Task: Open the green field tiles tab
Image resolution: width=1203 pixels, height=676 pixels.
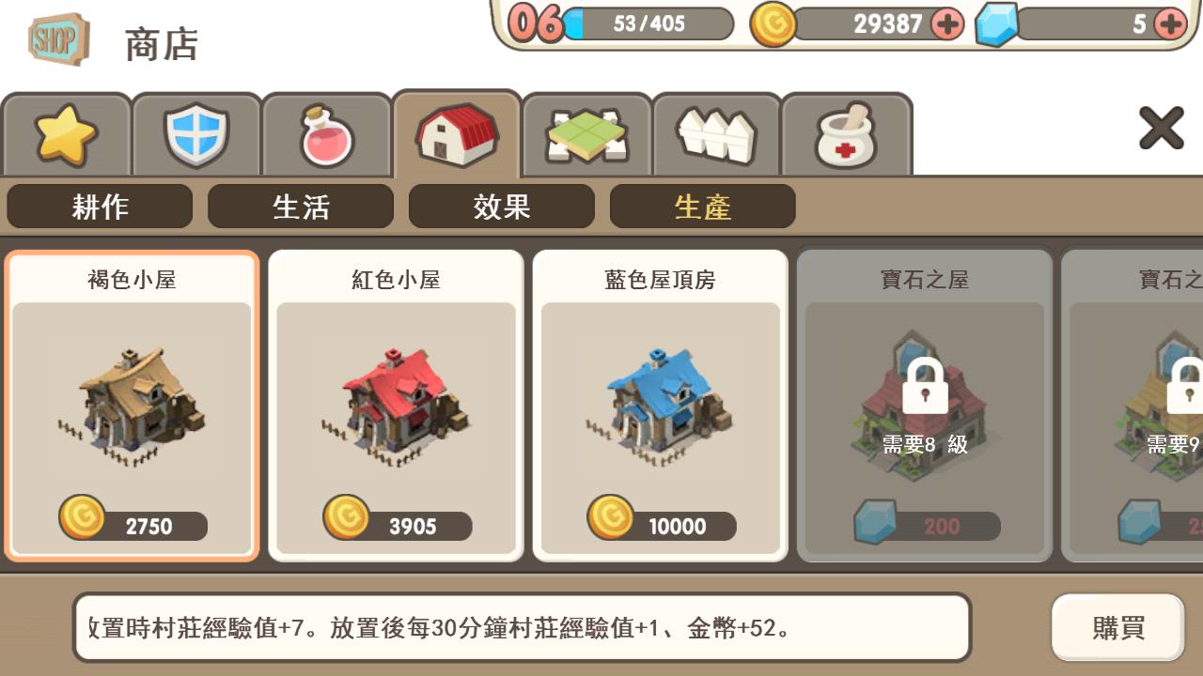Action: tap(586, 134)
